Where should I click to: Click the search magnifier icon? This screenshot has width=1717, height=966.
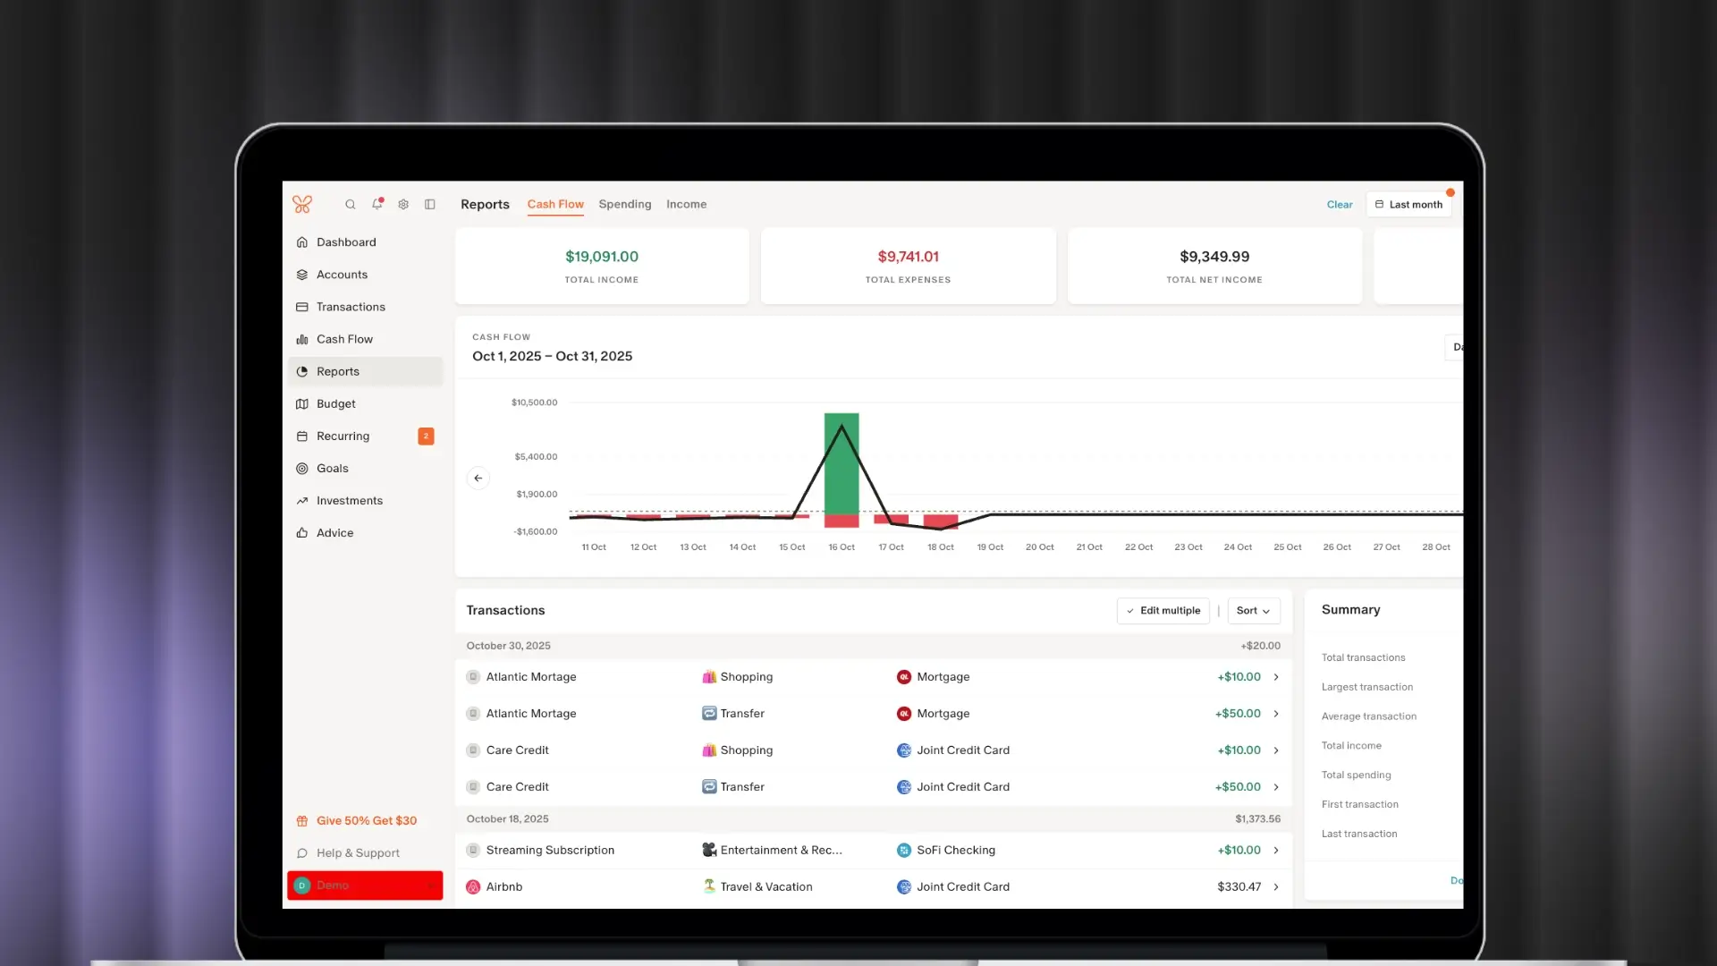tap(351, 205)
